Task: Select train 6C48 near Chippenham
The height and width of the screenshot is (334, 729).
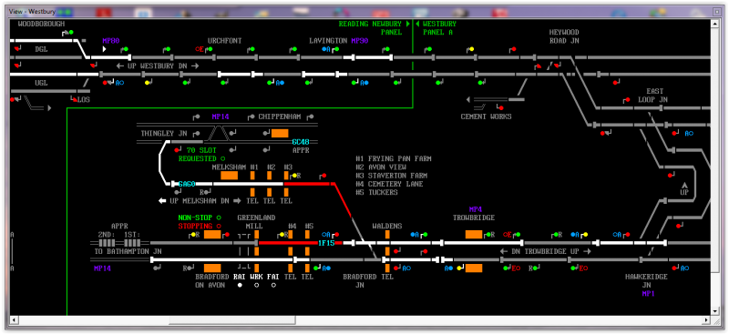Action: click(301, 142)
